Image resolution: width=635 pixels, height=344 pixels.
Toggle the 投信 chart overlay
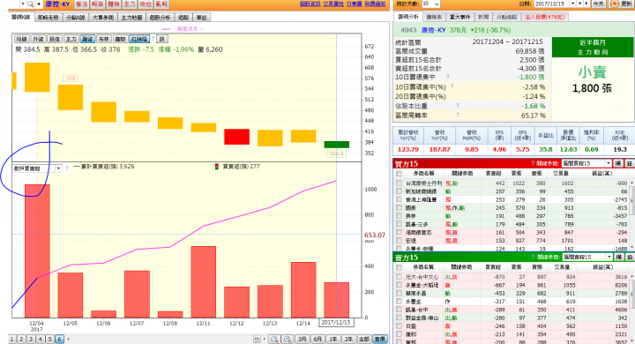tap(55, 39)
